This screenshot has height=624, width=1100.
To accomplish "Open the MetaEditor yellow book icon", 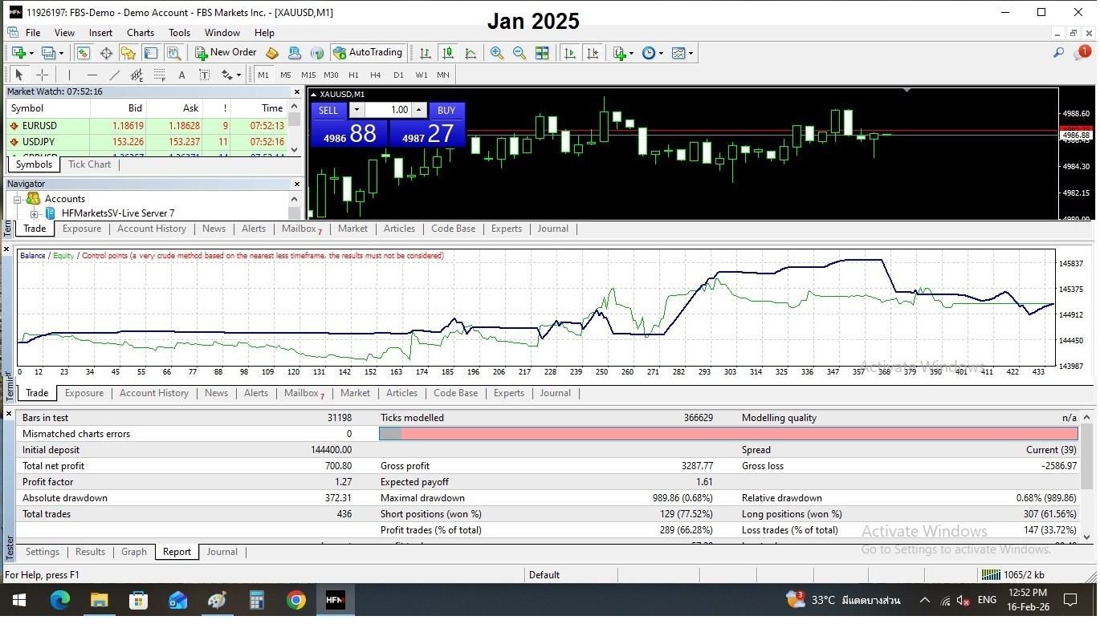I will pos(272,53).
